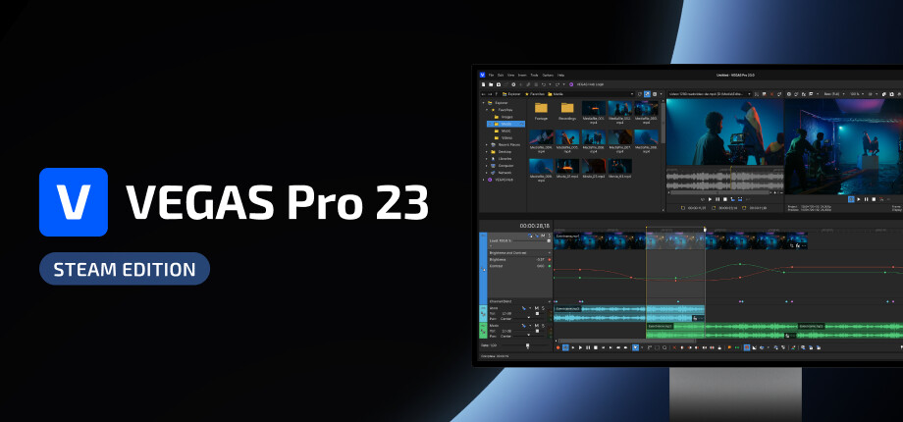
Task: Click the blue VEGAS V logo on banner
Action: click(x=73, y=202)
